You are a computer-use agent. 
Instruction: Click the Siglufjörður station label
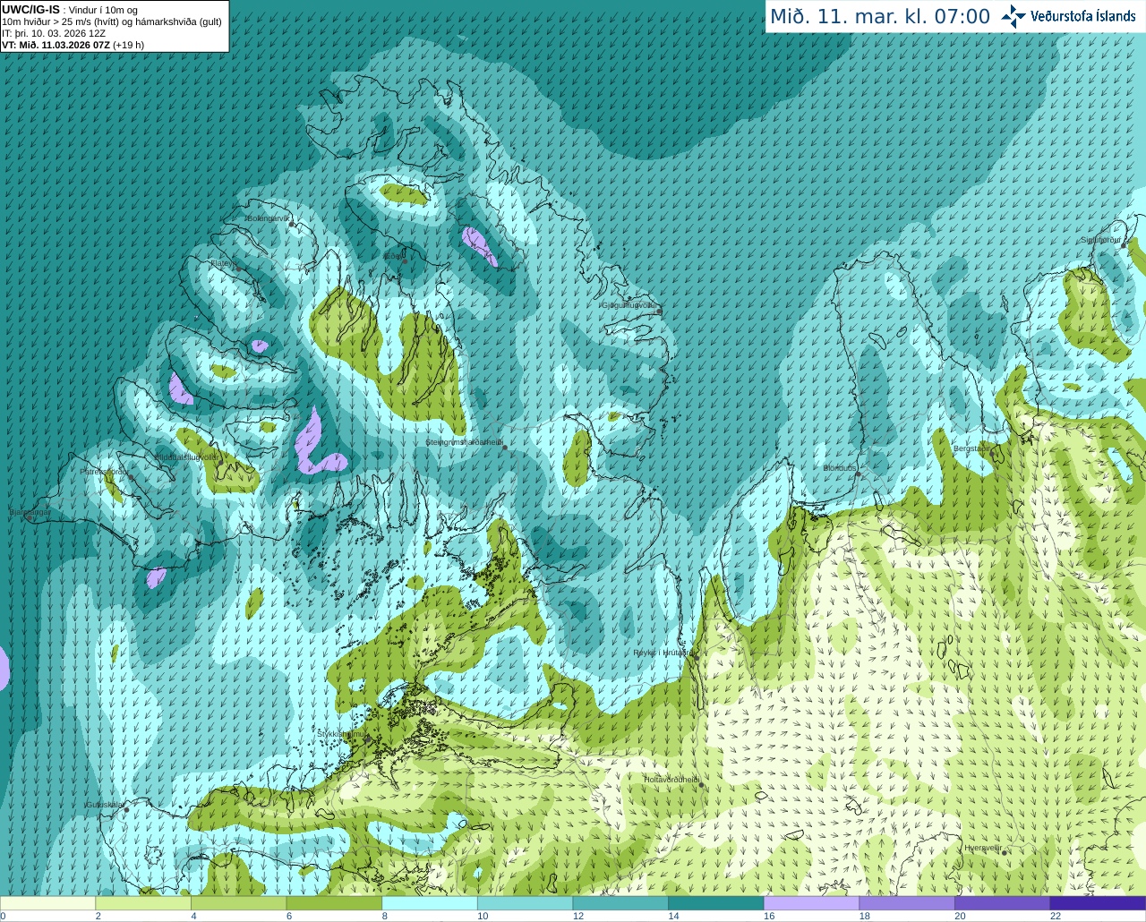(x=1100, y=240)
